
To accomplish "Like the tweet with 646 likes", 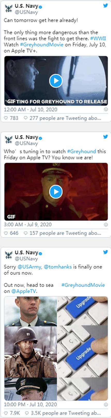I will [x=6, y=233].
